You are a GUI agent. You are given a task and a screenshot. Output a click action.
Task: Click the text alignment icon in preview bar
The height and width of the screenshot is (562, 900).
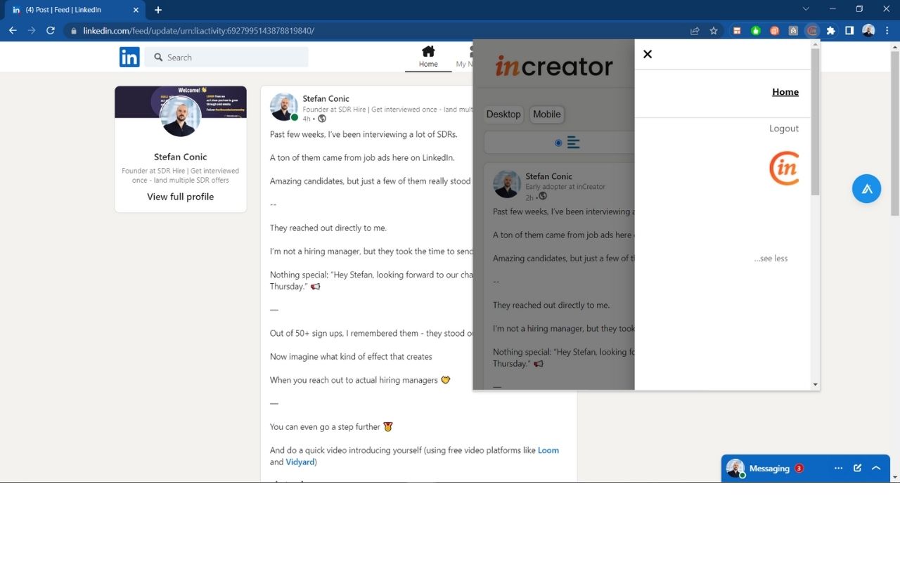[x=573, y=142]
